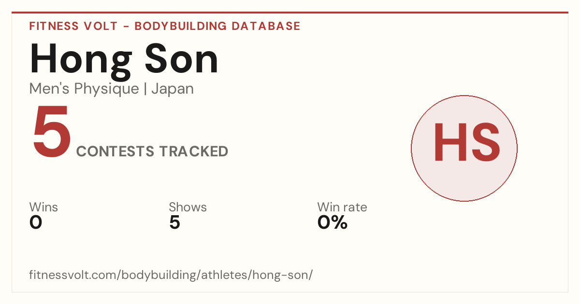
Task: Click the Fitness Volt brand text
Action: pos(73,26)
